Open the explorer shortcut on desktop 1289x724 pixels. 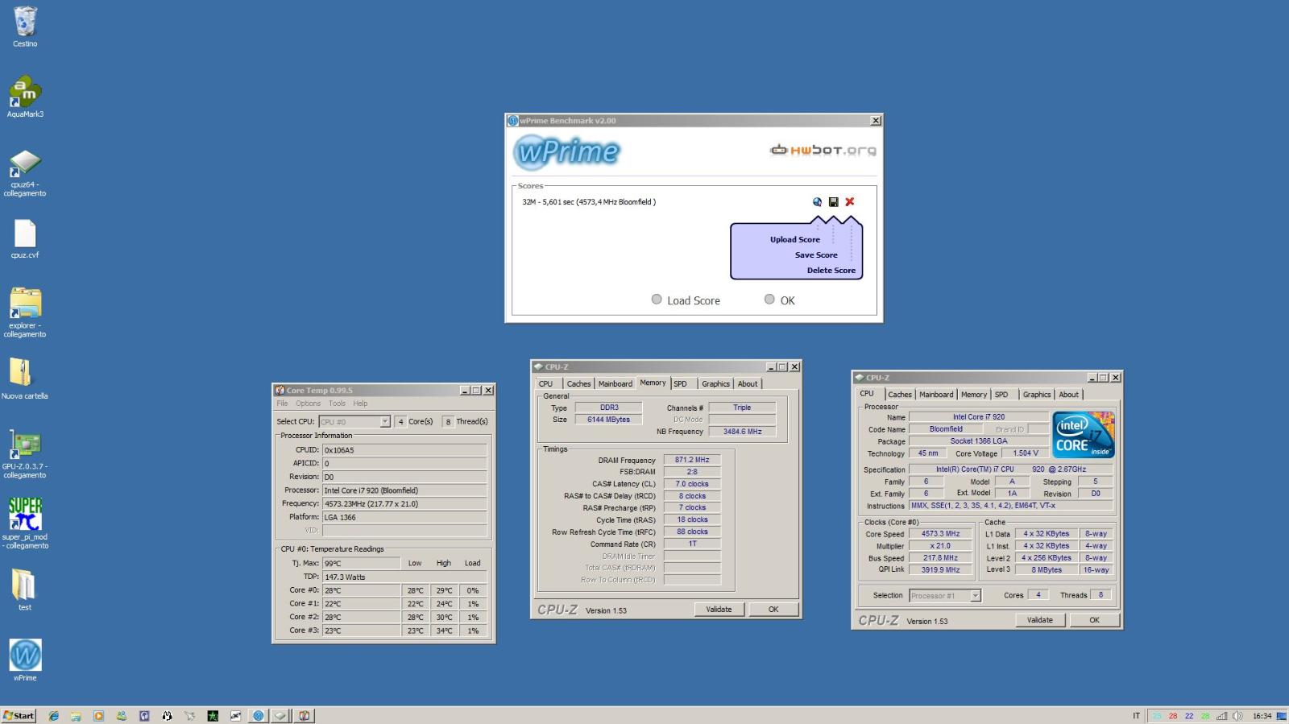click(25, 311)
